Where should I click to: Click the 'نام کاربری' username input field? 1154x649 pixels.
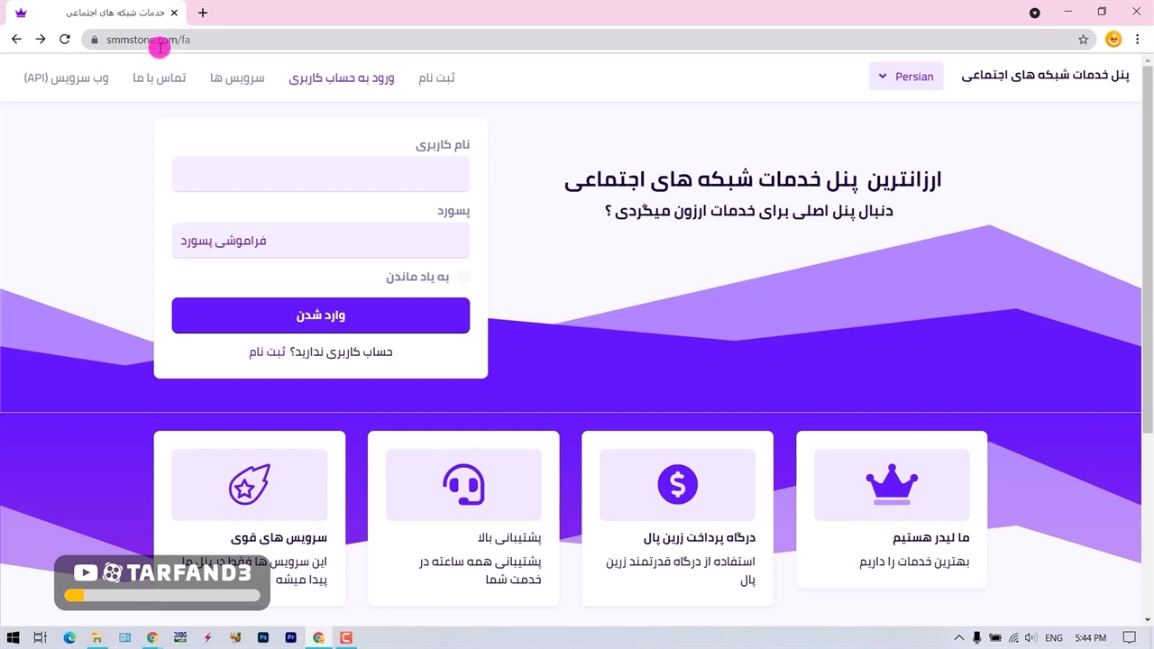320,174
